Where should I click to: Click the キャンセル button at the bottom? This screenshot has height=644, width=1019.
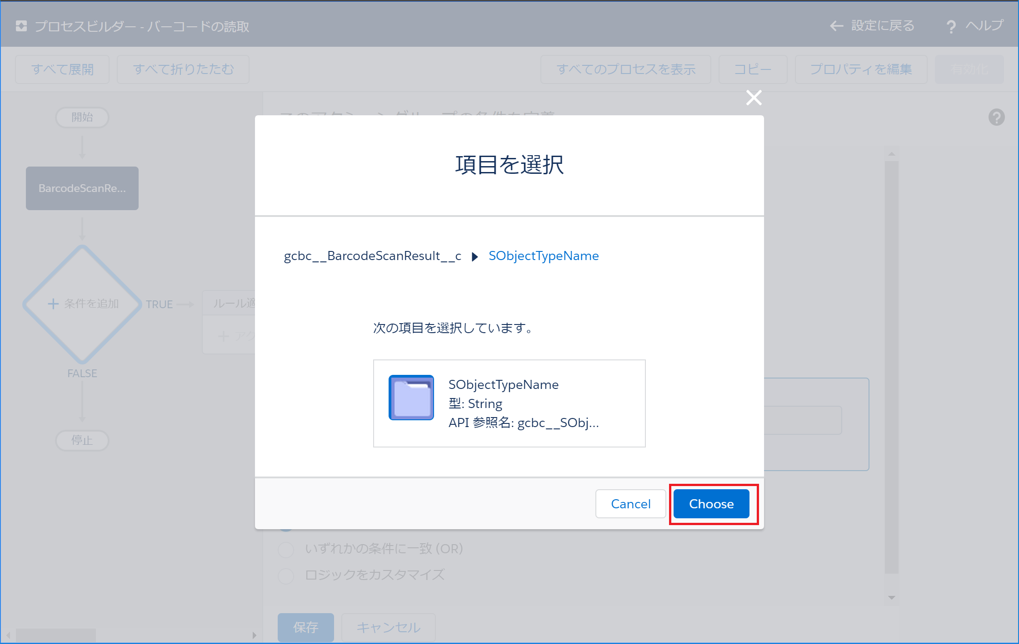(388, 627)
